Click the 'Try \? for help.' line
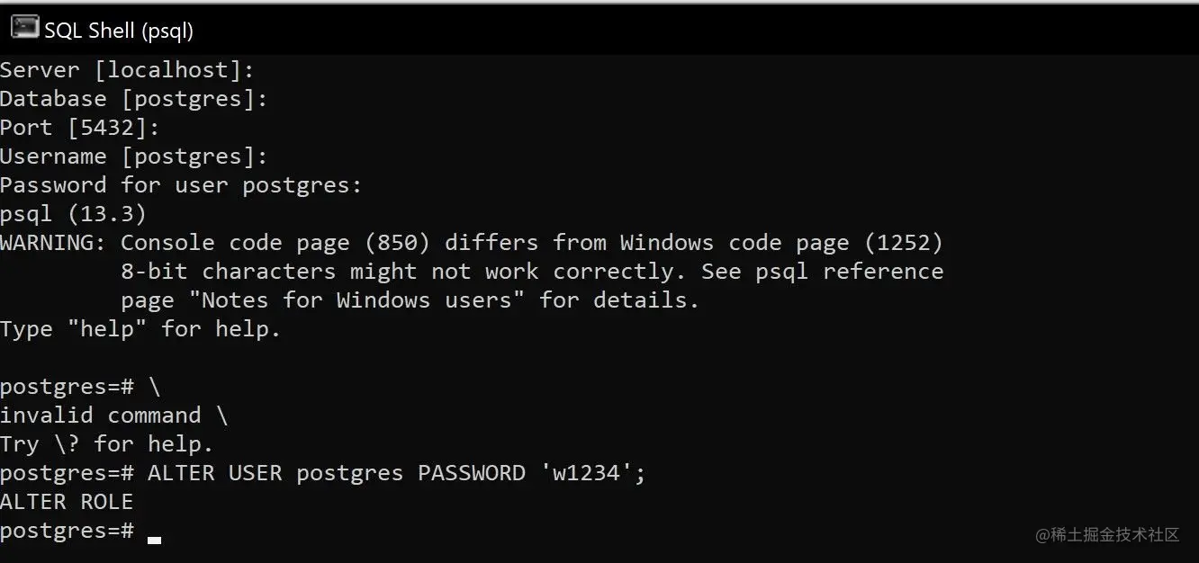Image resolution: width=1199 pixels, height=563 pixels. pos(107,444)
